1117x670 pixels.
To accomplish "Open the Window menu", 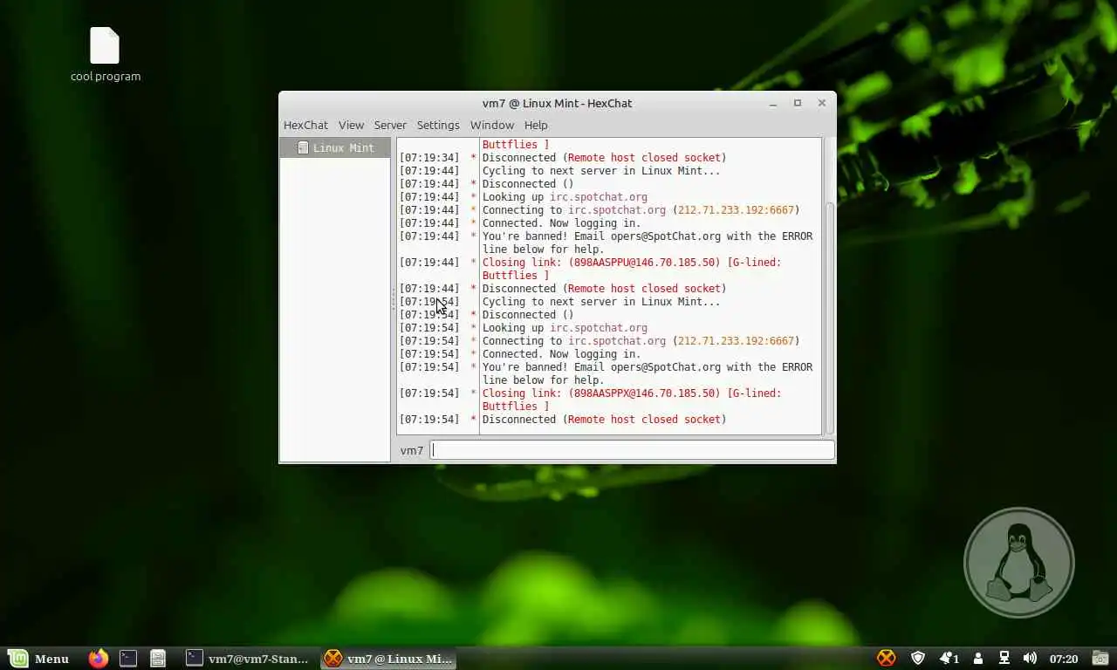I will pos(492,125).
